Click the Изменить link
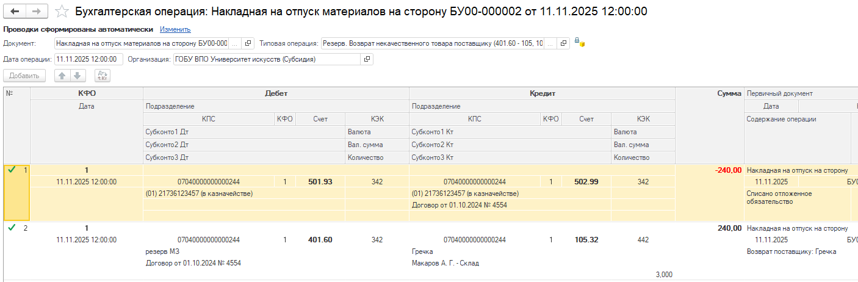The image size is (858, 282). click(x=175, y=29)
